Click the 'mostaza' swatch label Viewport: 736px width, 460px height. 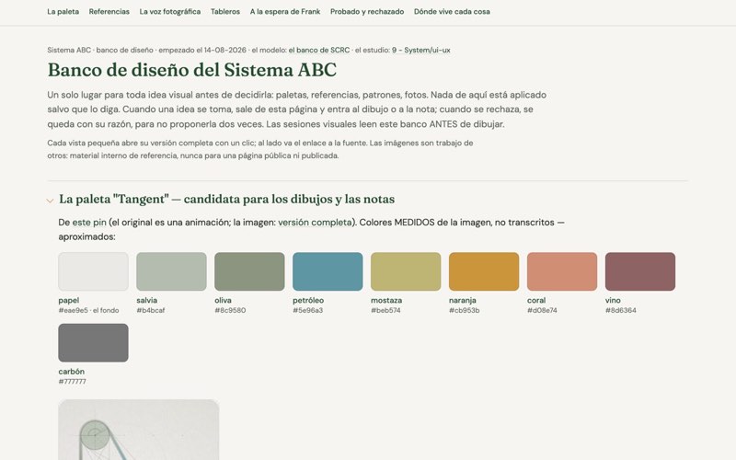point(386,301)
